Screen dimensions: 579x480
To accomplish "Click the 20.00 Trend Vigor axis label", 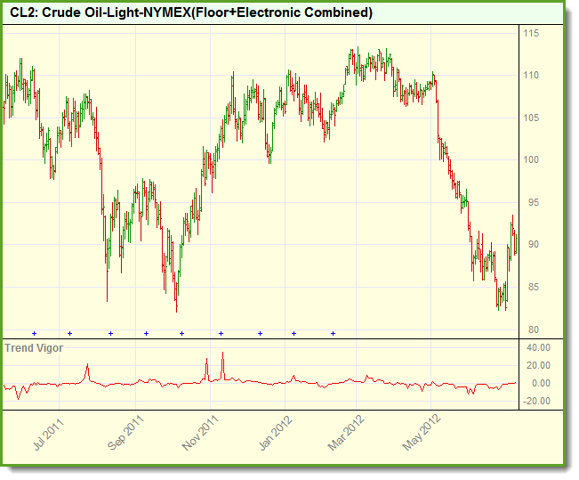I will (x=539, y=365).
